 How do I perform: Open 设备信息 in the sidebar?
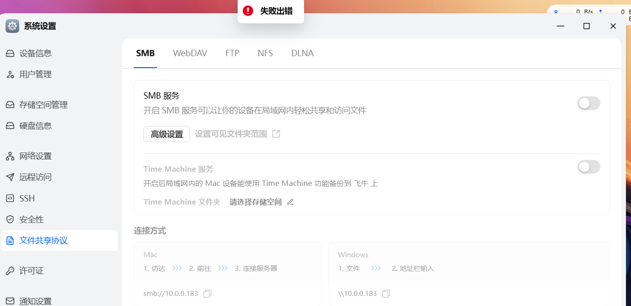coord(59,53)
